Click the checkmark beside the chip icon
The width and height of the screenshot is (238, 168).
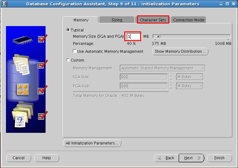[43, 39]
